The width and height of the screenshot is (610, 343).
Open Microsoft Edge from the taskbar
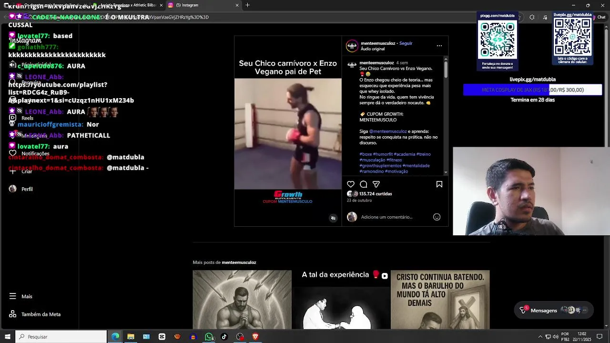pyautogui.click(x=115, y=337)
